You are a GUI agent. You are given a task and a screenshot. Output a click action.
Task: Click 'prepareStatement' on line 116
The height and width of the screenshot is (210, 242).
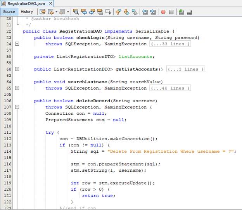point(121,164)
